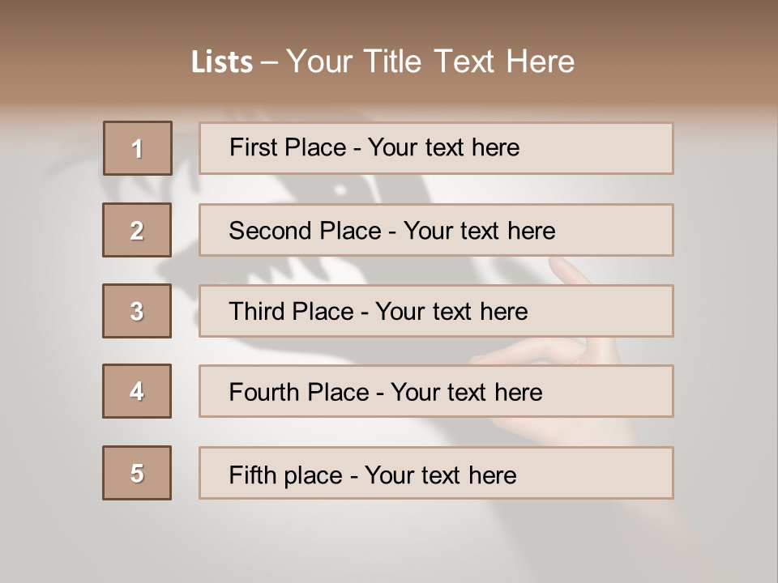Viewport: 778px width, 583px height.
Task: Select the number 5 square
Action: (137, 473)
